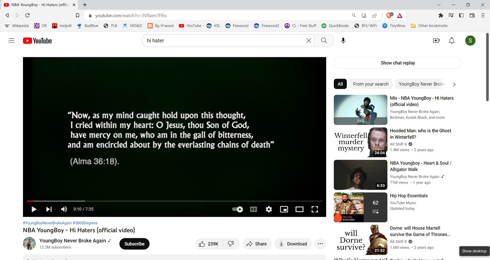This screenshot has height=260, width=490.
Task: Subscribe to YoungBoy Never Broke Again
Action: tap(134, 244)
